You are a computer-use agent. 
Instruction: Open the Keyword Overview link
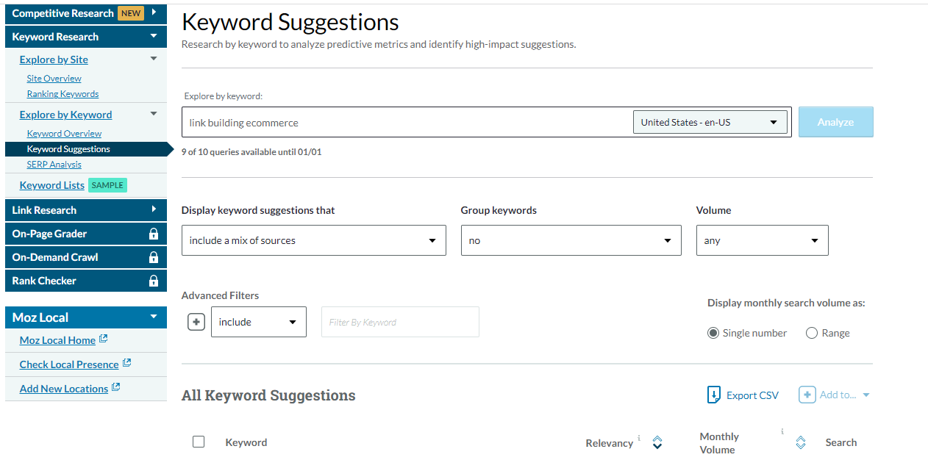click(x=64, y=134)
